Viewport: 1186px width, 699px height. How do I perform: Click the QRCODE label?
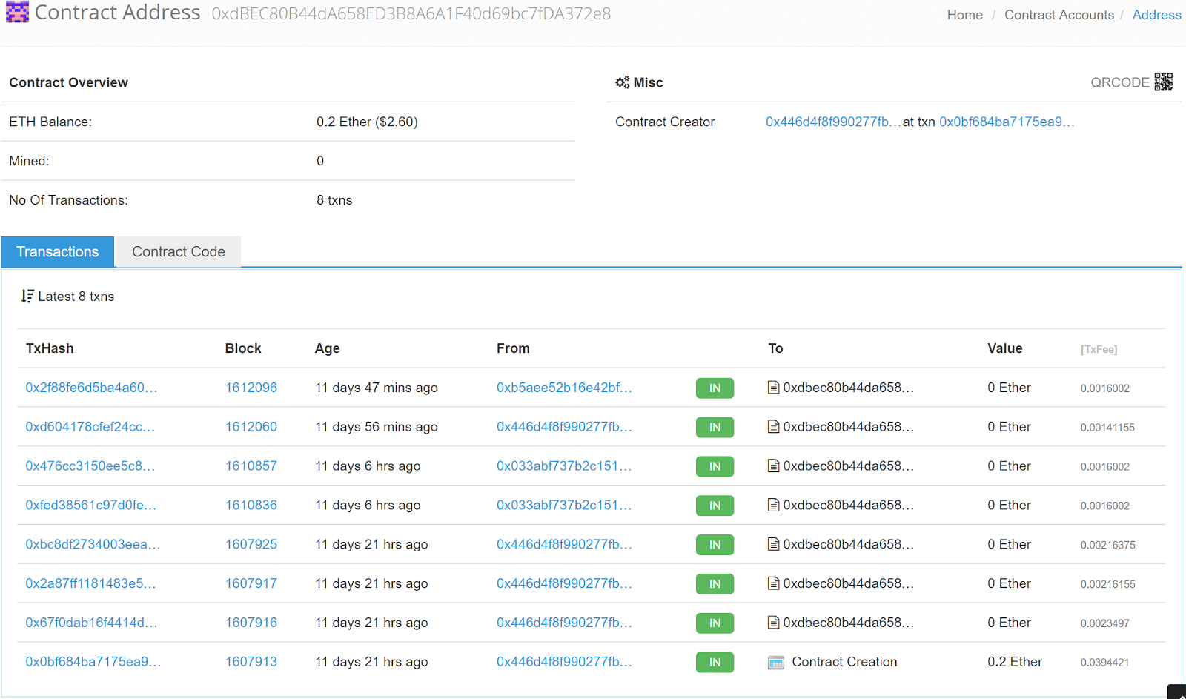[1119, 82]
